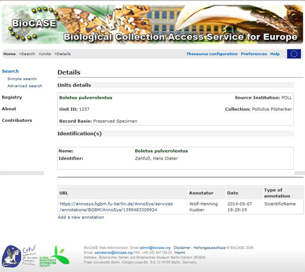Select date 2014-05-07 19:28:19 cell

(x=240, y=207)
